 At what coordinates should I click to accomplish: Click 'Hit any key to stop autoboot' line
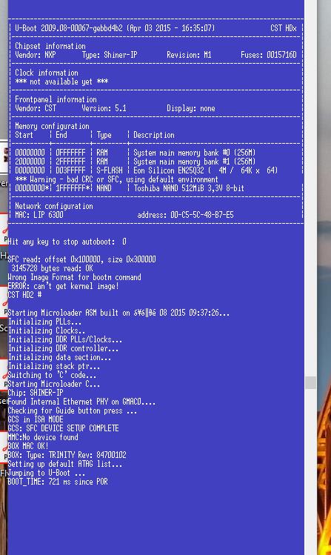click(x=67, y=242)
